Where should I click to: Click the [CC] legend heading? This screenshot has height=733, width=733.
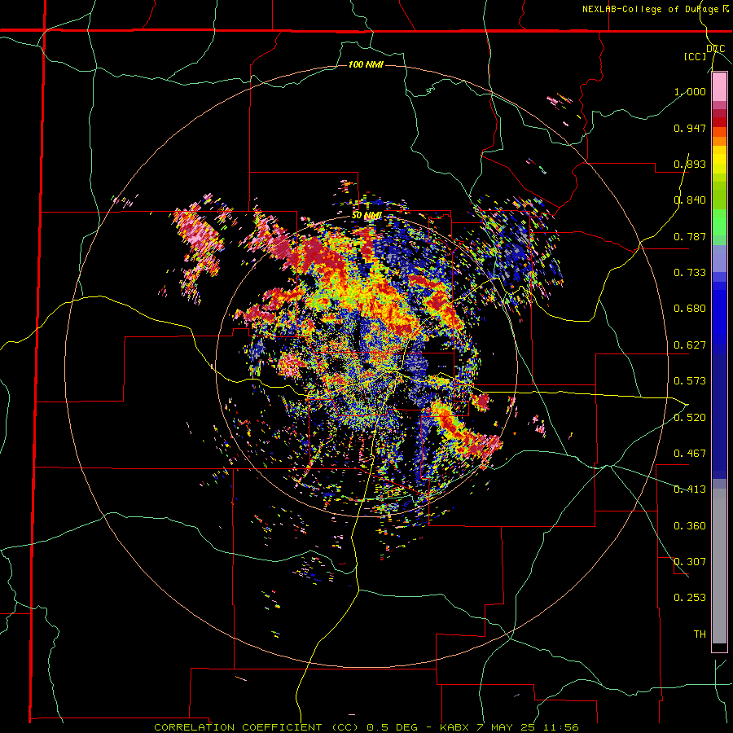[x=696, y=56]
